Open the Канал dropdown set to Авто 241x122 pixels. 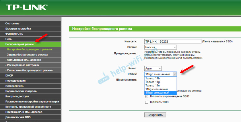point(153,68)
